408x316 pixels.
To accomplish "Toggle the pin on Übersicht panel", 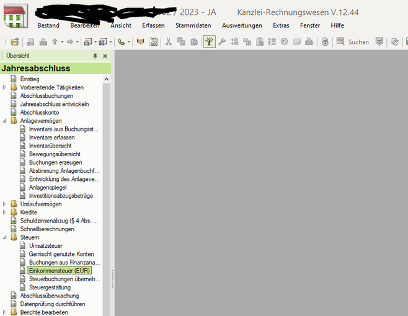I will click(95, 56).
